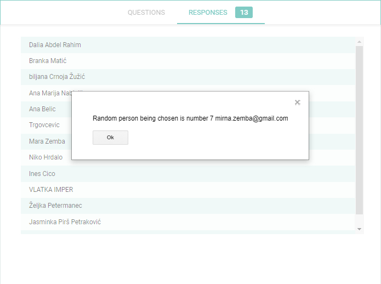This screenshot has width=381, height=284.
Task: Select the Trgovcevic row
Action: (x=44, y=125)
